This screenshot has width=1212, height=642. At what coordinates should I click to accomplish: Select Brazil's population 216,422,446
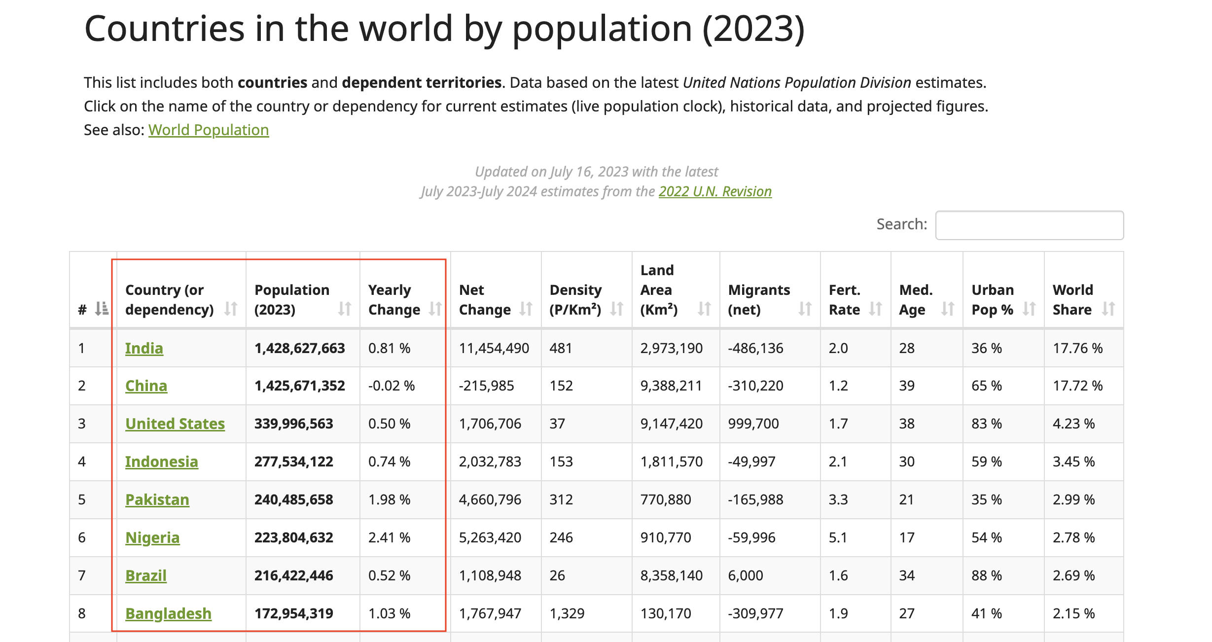coord(294,575)
